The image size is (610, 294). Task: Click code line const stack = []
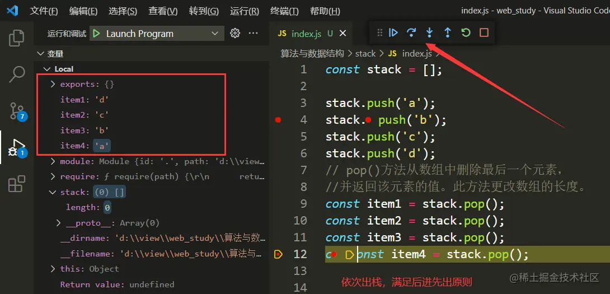[383, 69]
